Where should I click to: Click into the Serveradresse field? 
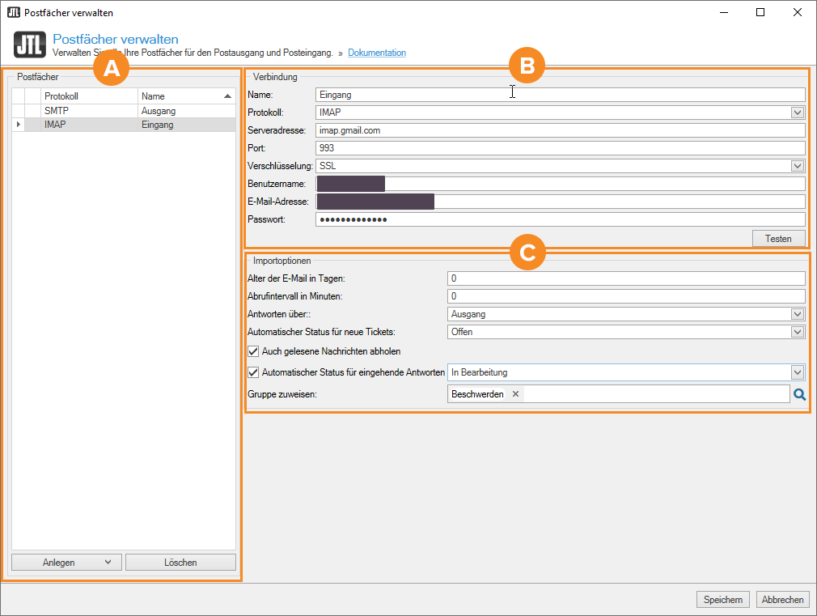click(x=560, y=130)
